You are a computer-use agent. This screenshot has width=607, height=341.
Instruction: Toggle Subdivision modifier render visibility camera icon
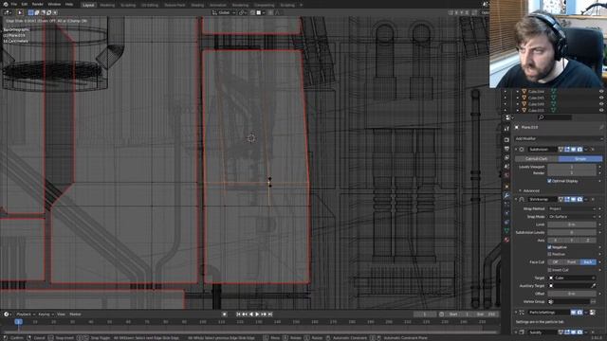pyautogui.click(x=579, y=150)
